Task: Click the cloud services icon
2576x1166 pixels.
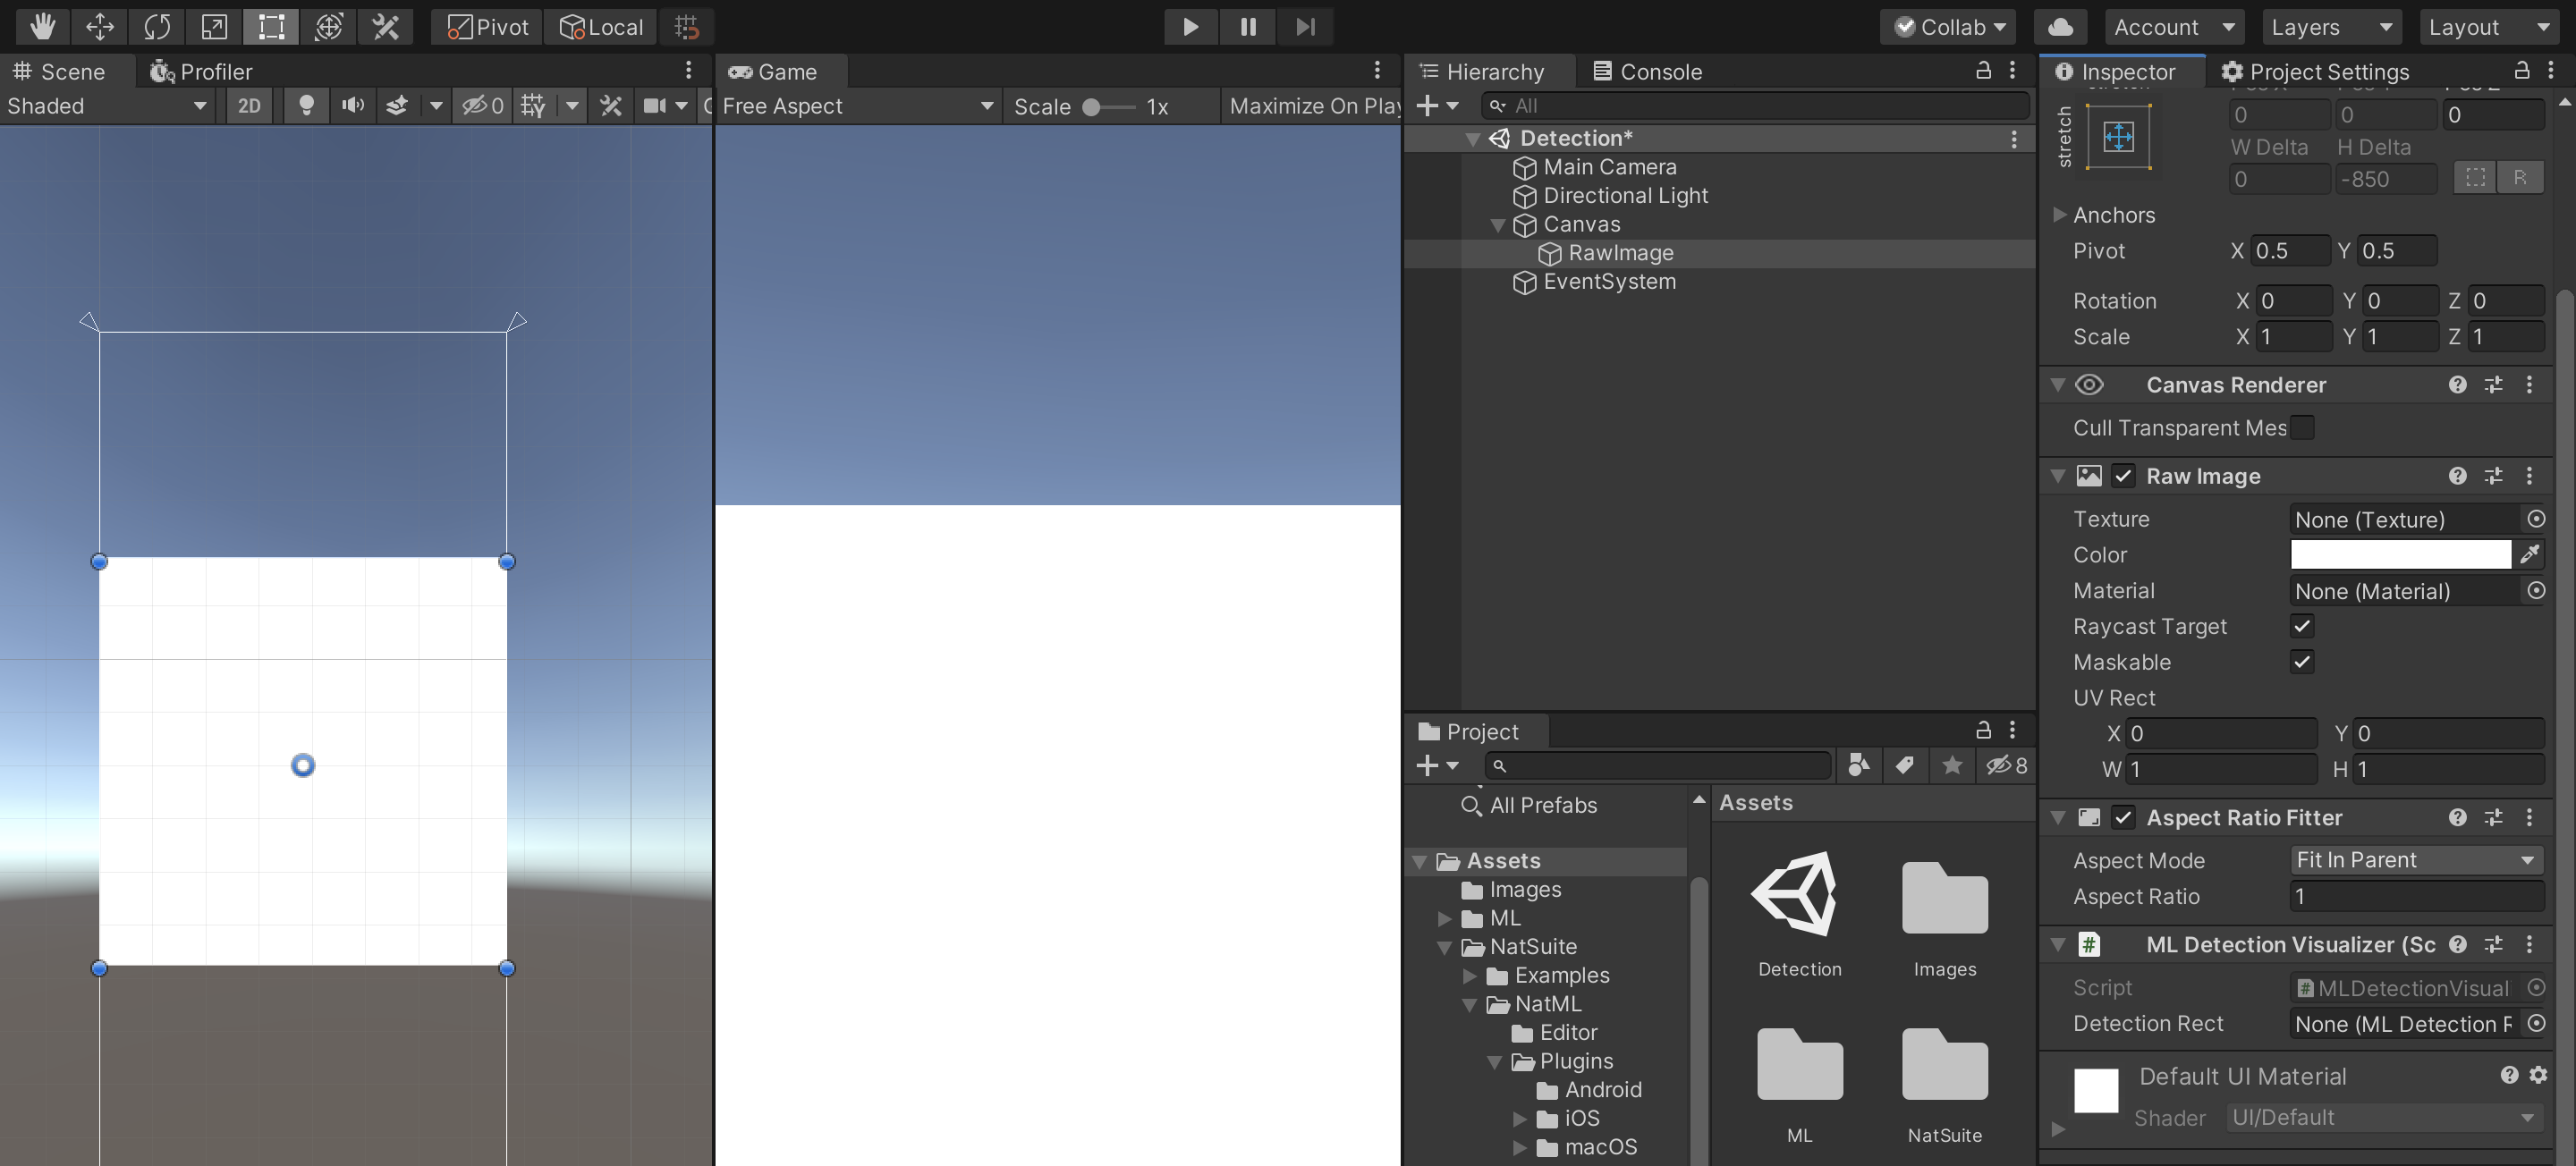Action: (2060, 26)
